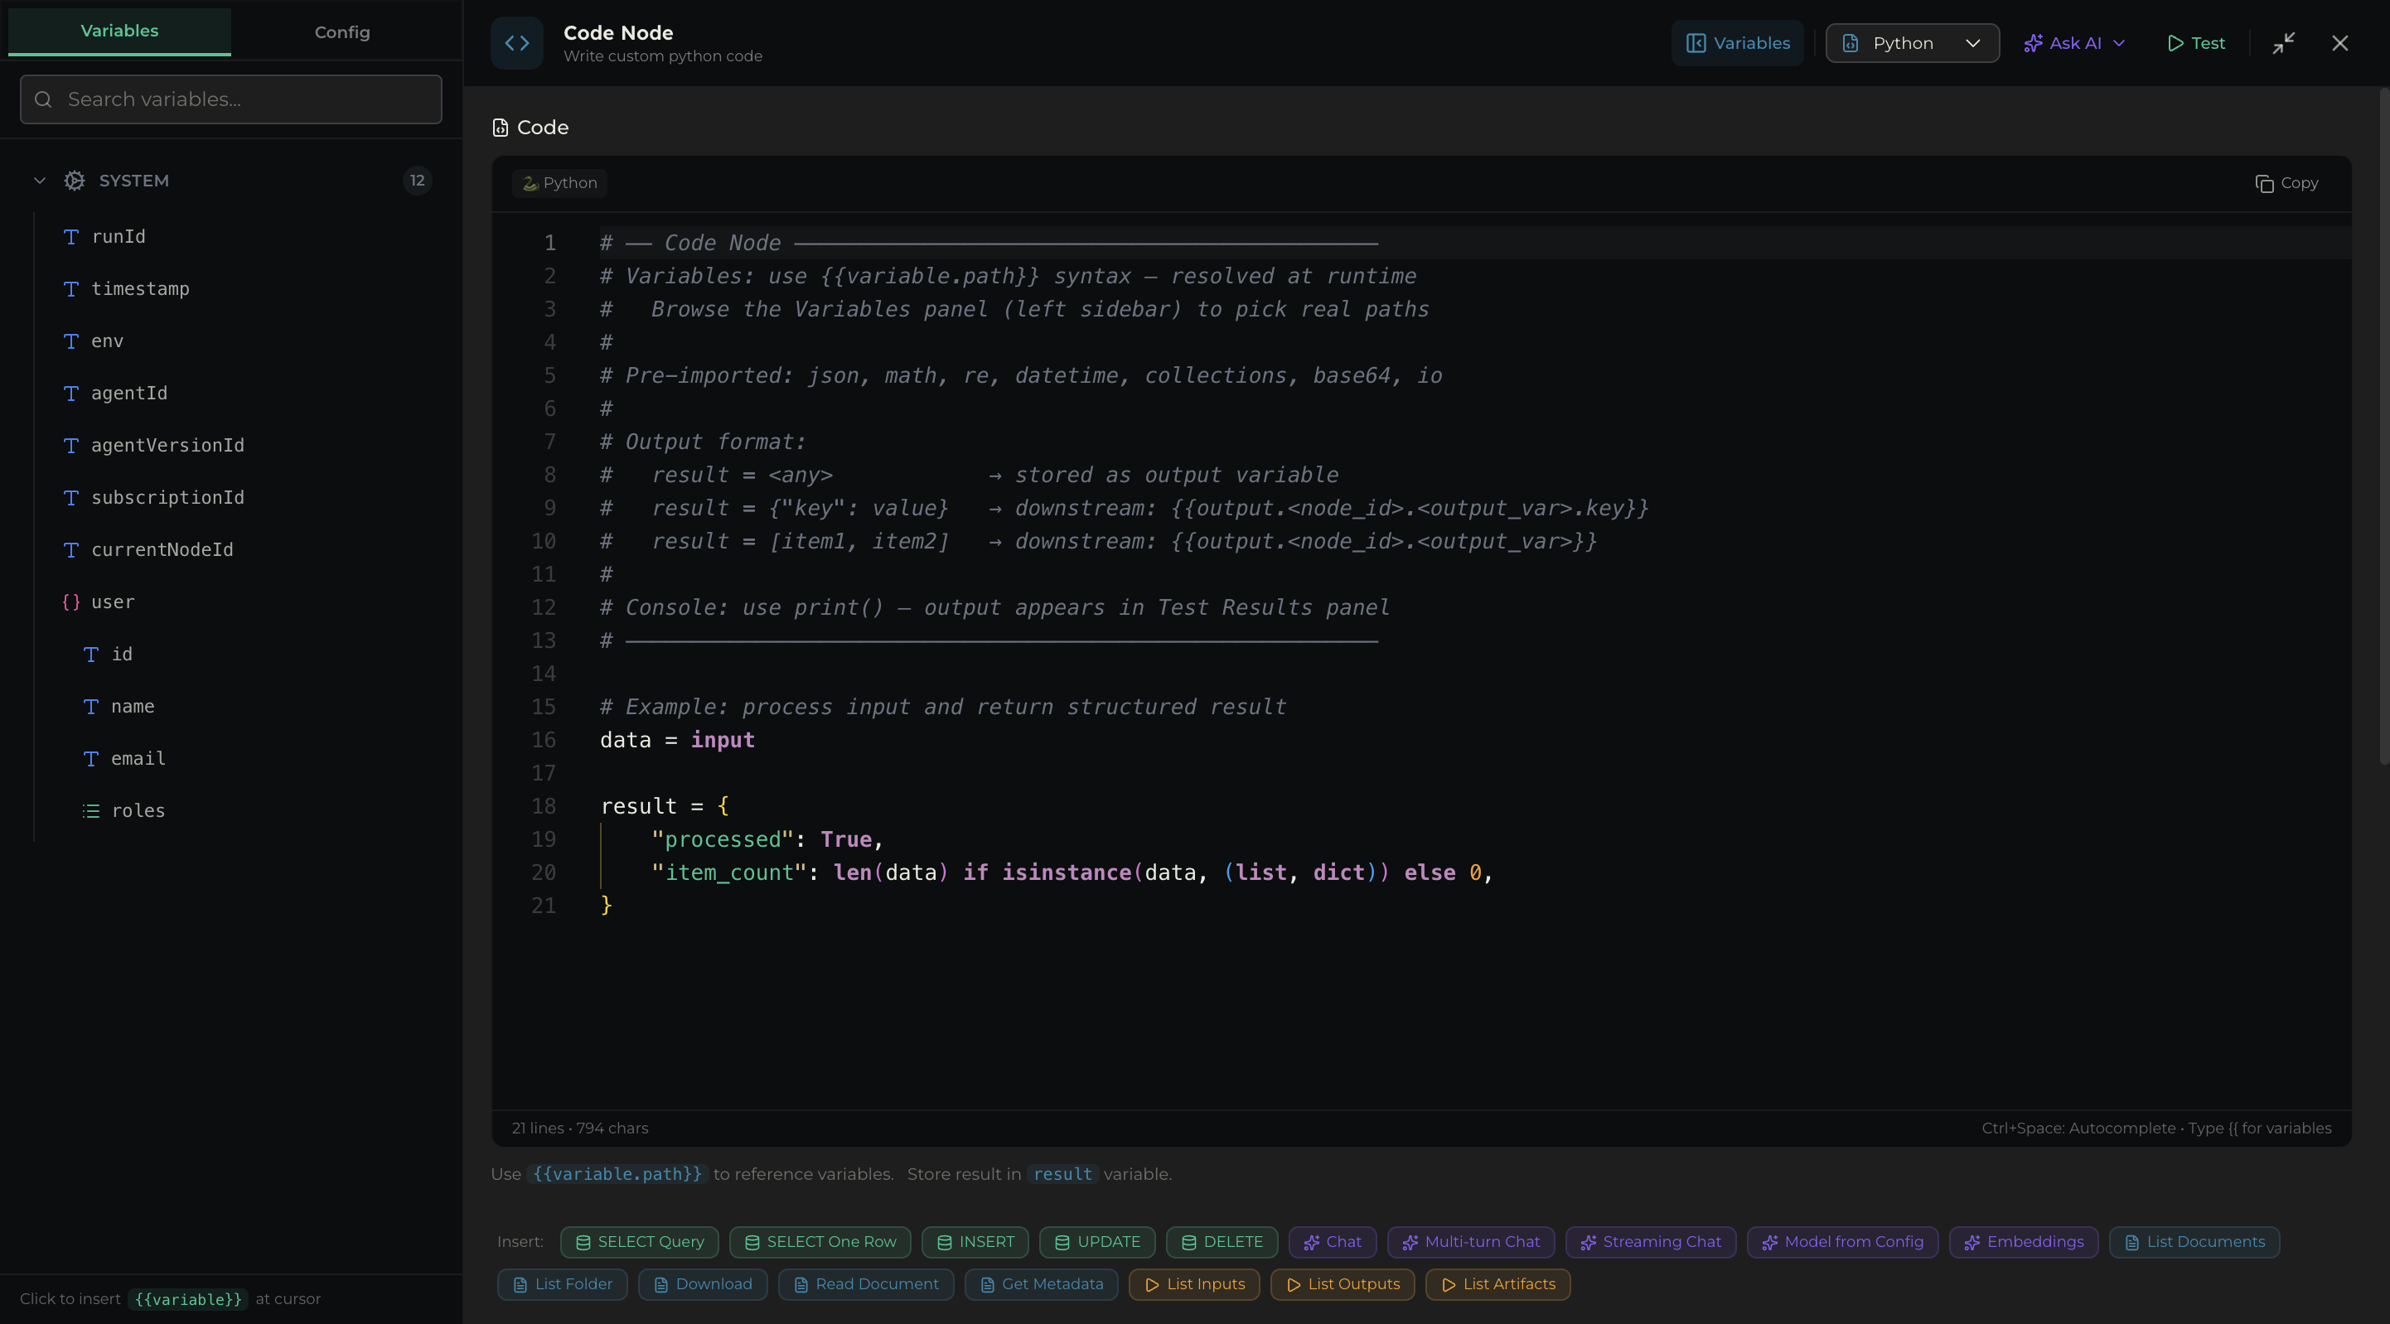Insert the Streaming Chat snippet

[1651, 1241]
